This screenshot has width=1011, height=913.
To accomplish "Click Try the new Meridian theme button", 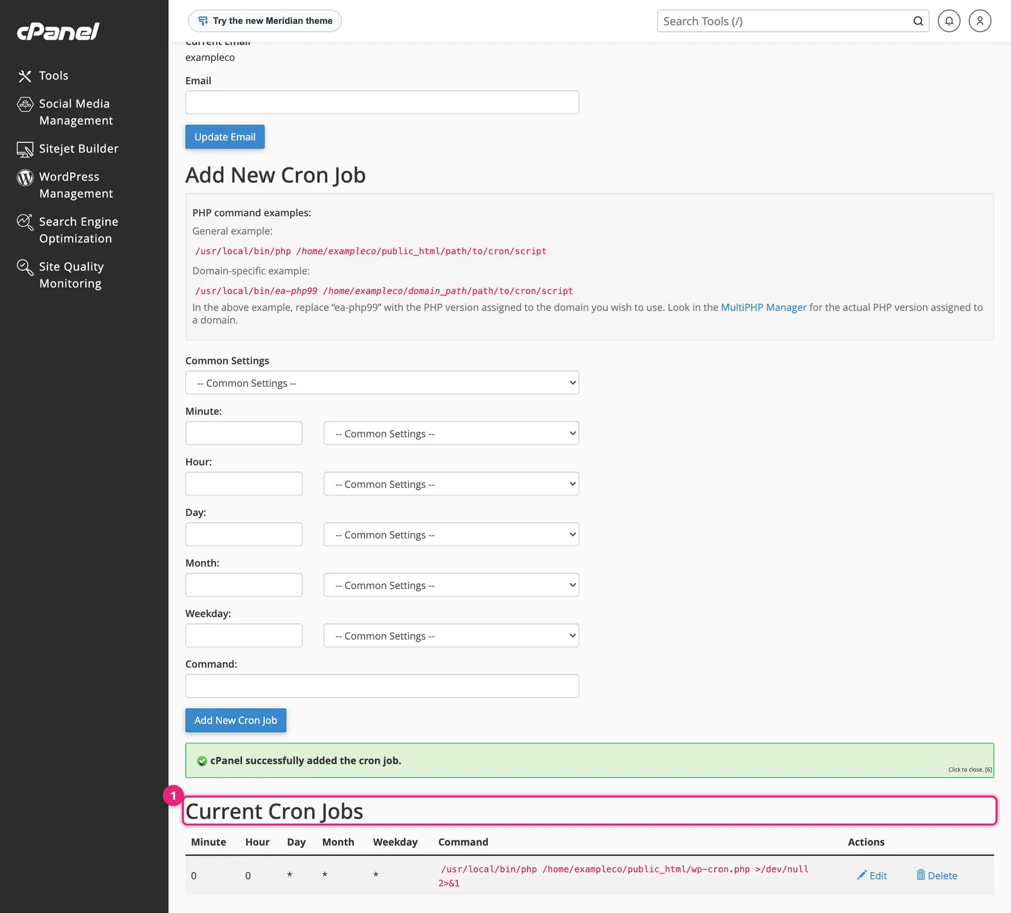I will pos(265,21).
